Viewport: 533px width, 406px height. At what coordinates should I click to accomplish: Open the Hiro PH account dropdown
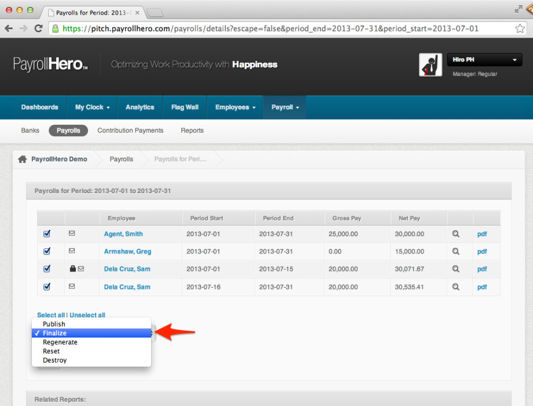pyautogui.click(x=484, y=59)
